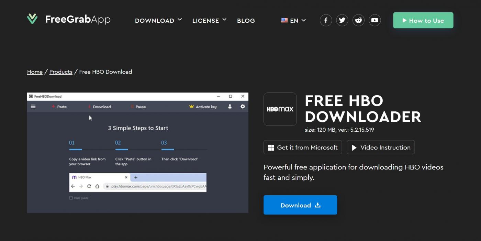Open the BLOG menu item
This screenshot has height=241, width=481.
246,20
